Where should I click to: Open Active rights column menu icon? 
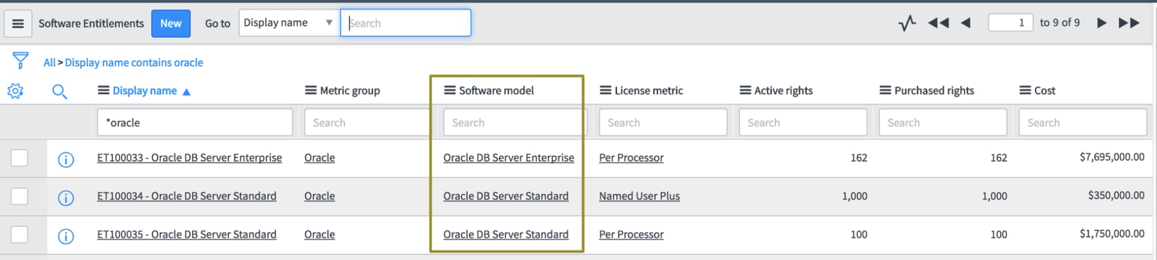745,90
